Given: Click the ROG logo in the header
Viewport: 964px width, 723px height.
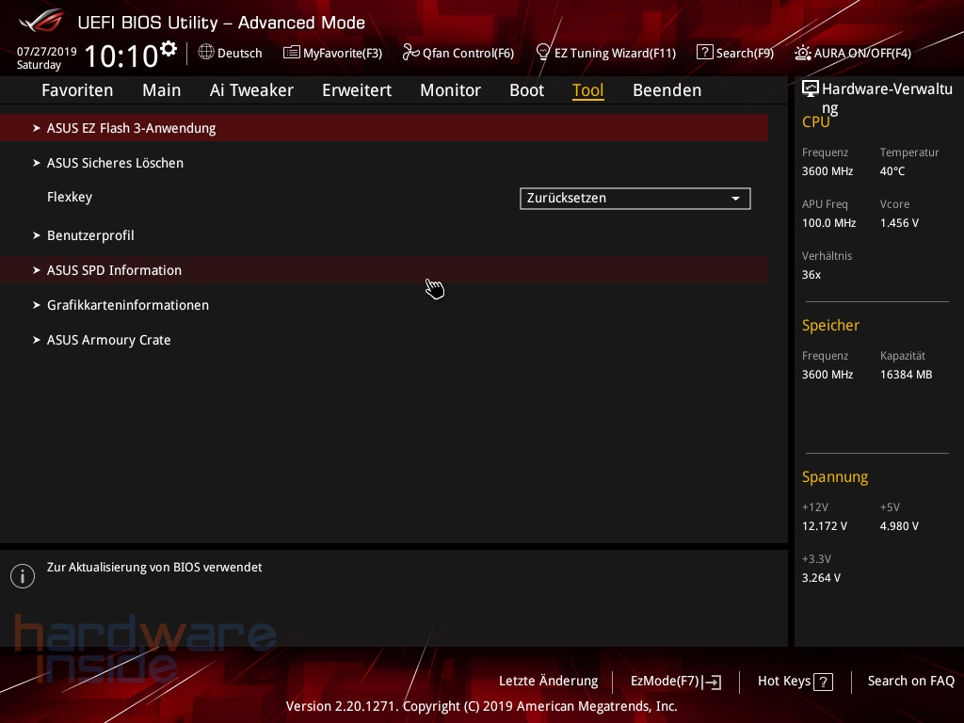Looking at the screenshot, I should point(40,21).
